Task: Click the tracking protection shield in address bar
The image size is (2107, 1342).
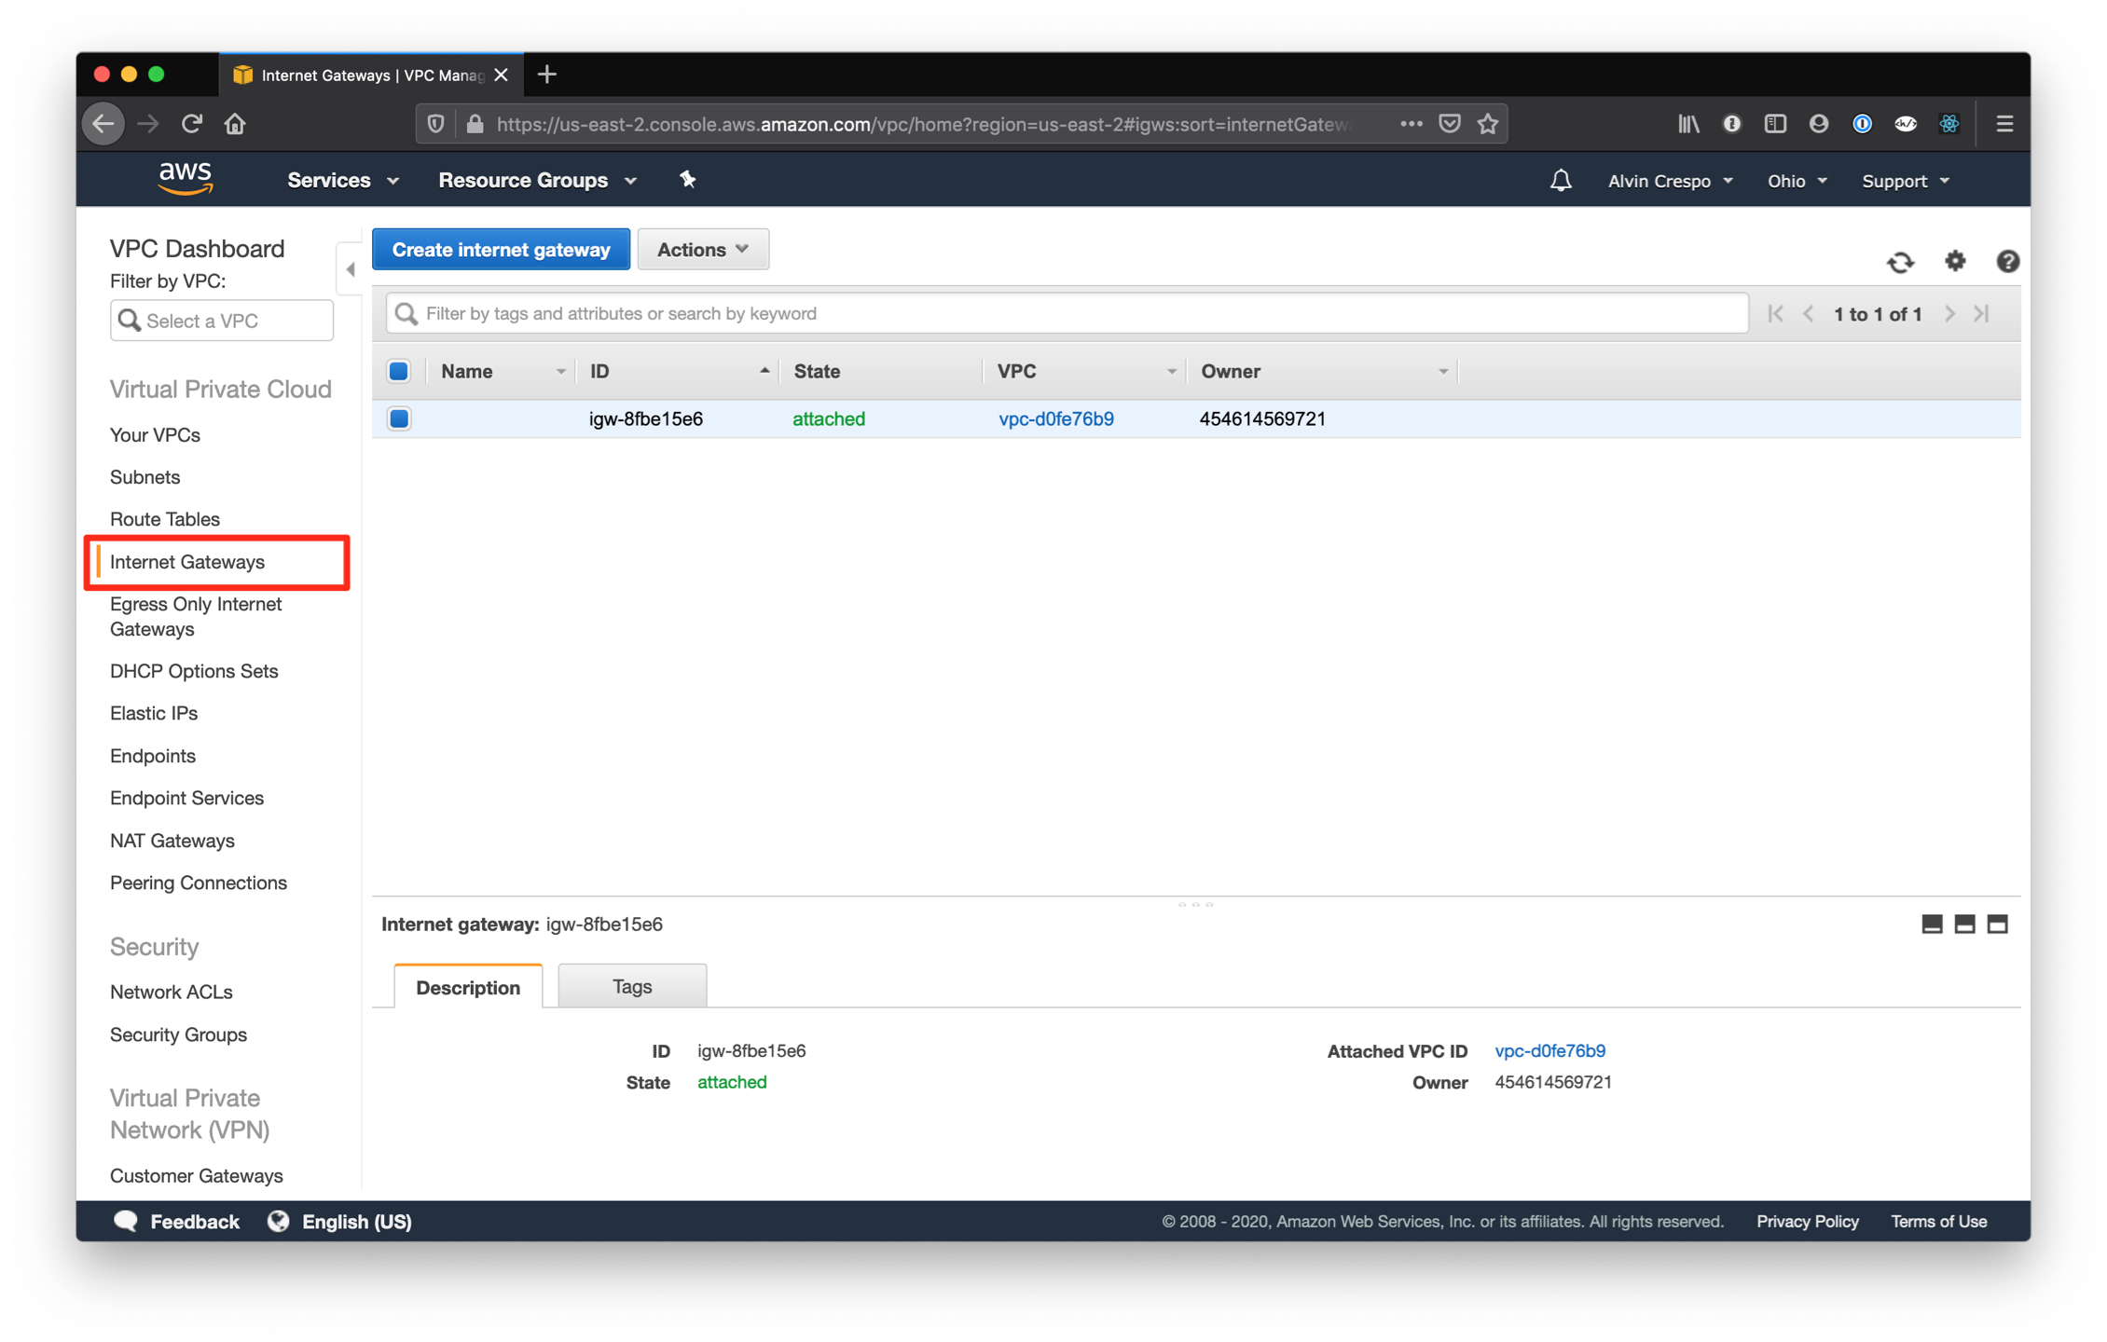Action: tap(434, 123)
